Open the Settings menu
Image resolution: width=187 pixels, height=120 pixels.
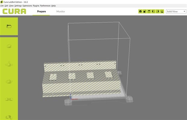point(18,6)
